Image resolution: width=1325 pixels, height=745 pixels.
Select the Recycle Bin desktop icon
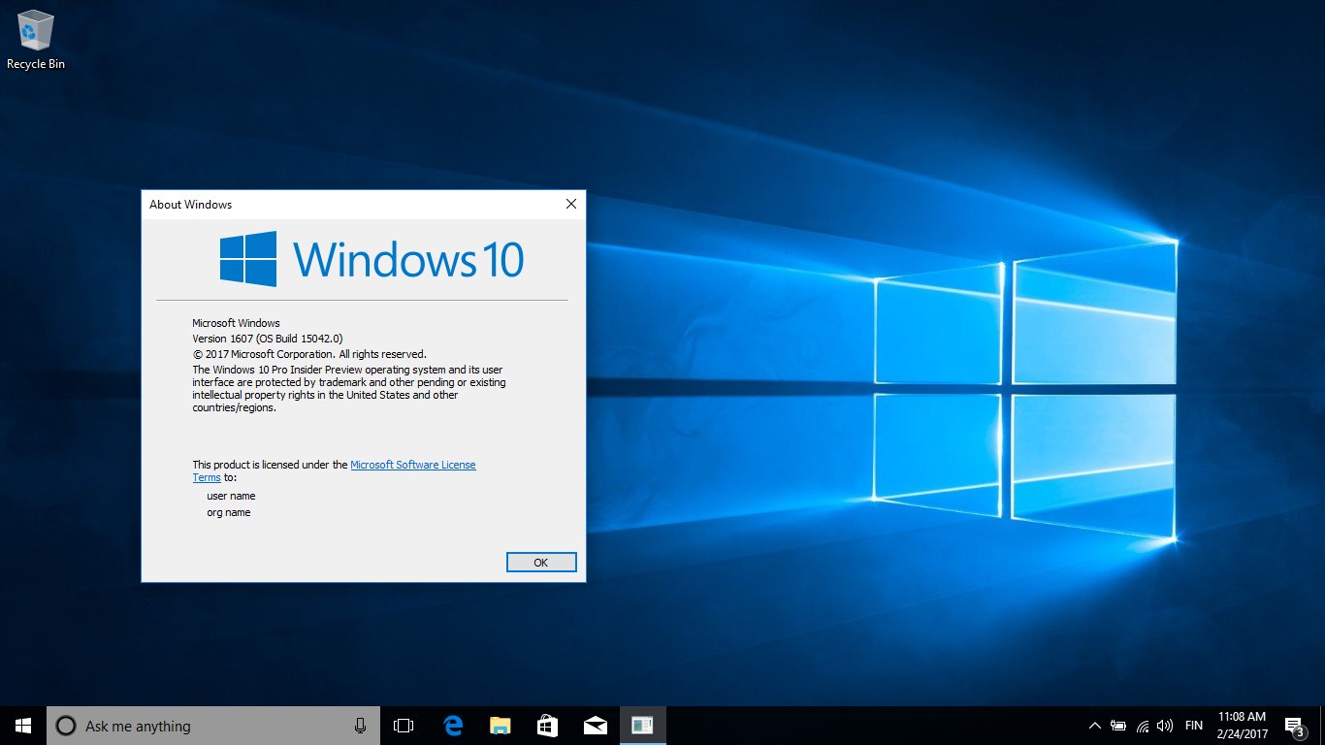[36, 39]
